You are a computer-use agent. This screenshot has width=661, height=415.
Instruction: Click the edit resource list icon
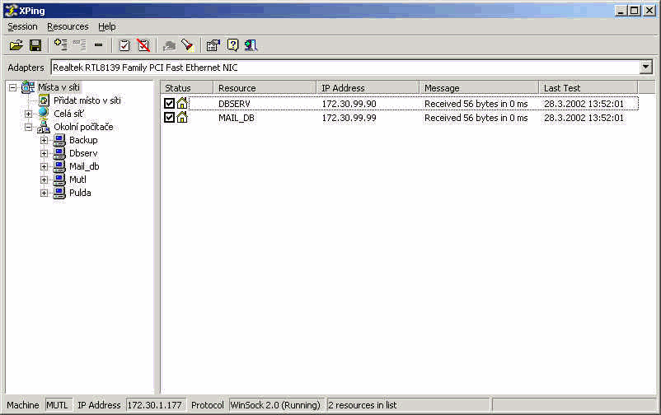pyautogui.click(x=79, y=44)
